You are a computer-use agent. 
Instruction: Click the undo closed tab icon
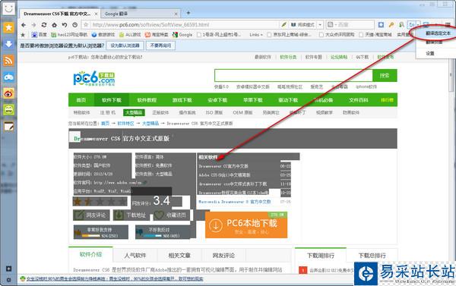[x=65, y=25]
